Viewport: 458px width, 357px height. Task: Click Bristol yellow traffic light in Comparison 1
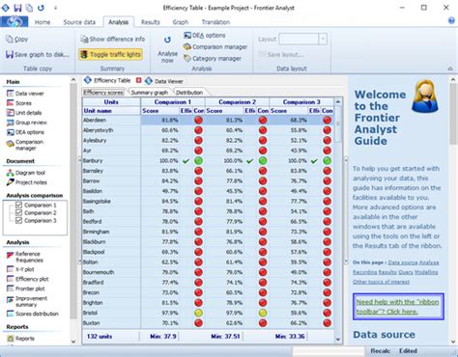pos(198,313)
